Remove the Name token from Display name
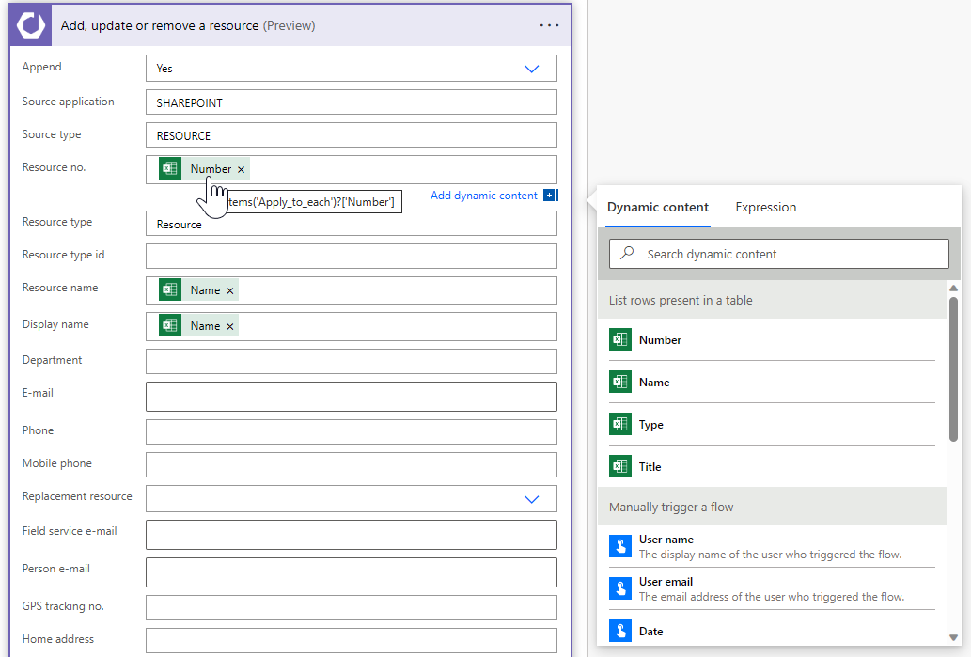The image size is (971, 657). tap(230, 326)
